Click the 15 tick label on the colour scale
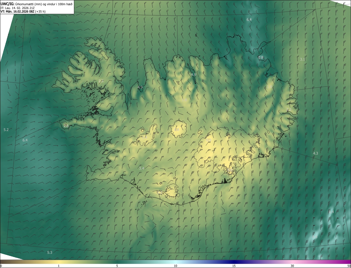Viewport: 351px width, 268px height. tap(234, 266)
